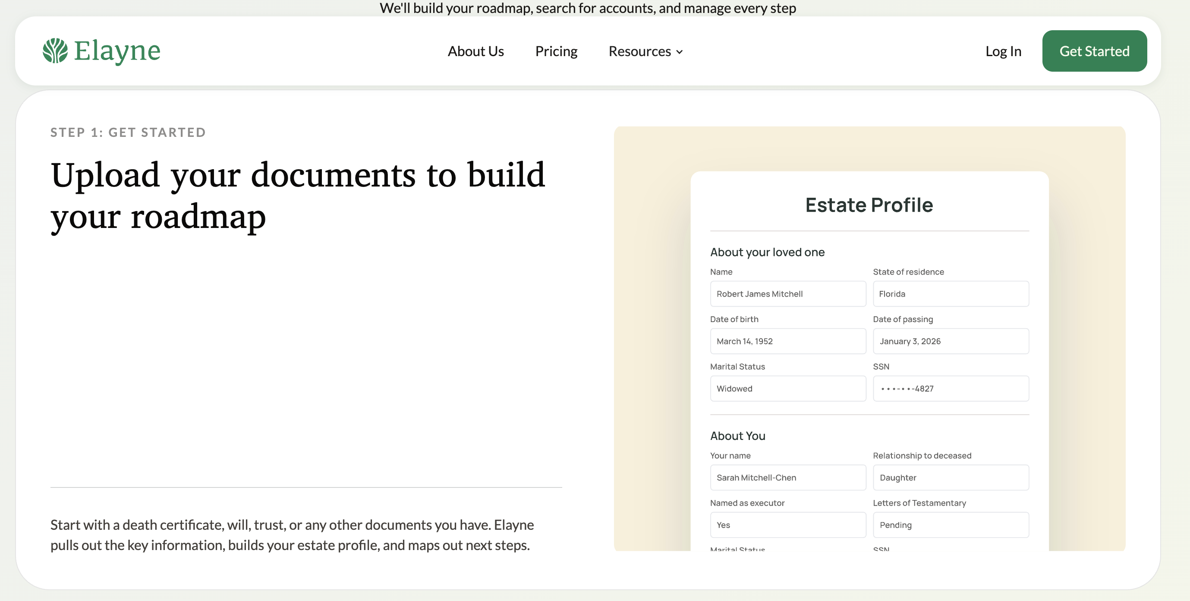Image resolution: width=1190 pixels, height=601 pixels.
Task: Go to the Pricing page
Action: click(556, 51)
